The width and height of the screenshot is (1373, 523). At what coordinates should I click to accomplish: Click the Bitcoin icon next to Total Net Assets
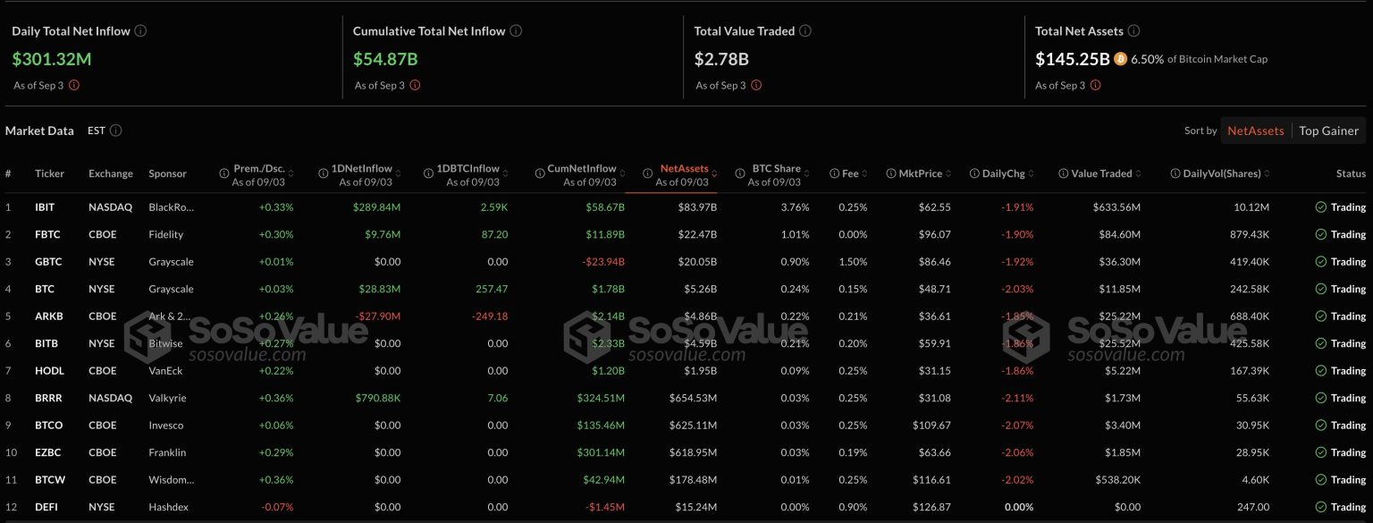1120,58
